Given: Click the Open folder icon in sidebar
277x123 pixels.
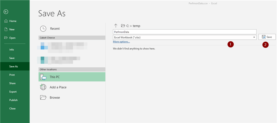Looking at the screenshot, I should (x=6, y=38).
